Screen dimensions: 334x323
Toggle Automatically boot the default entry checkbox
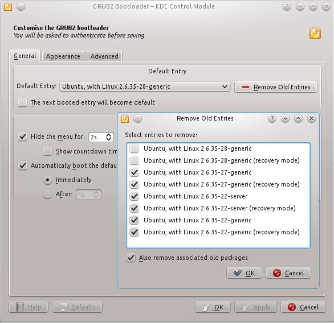(22, 165)
